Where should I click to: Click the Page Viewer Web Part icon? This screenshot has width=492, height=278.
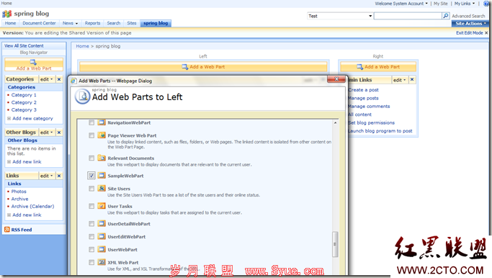(102, 135)
